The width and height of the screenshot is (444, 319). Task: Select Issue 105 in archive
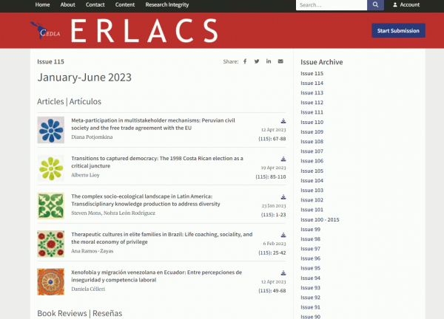pyautogui.click(x=312, y=171)
